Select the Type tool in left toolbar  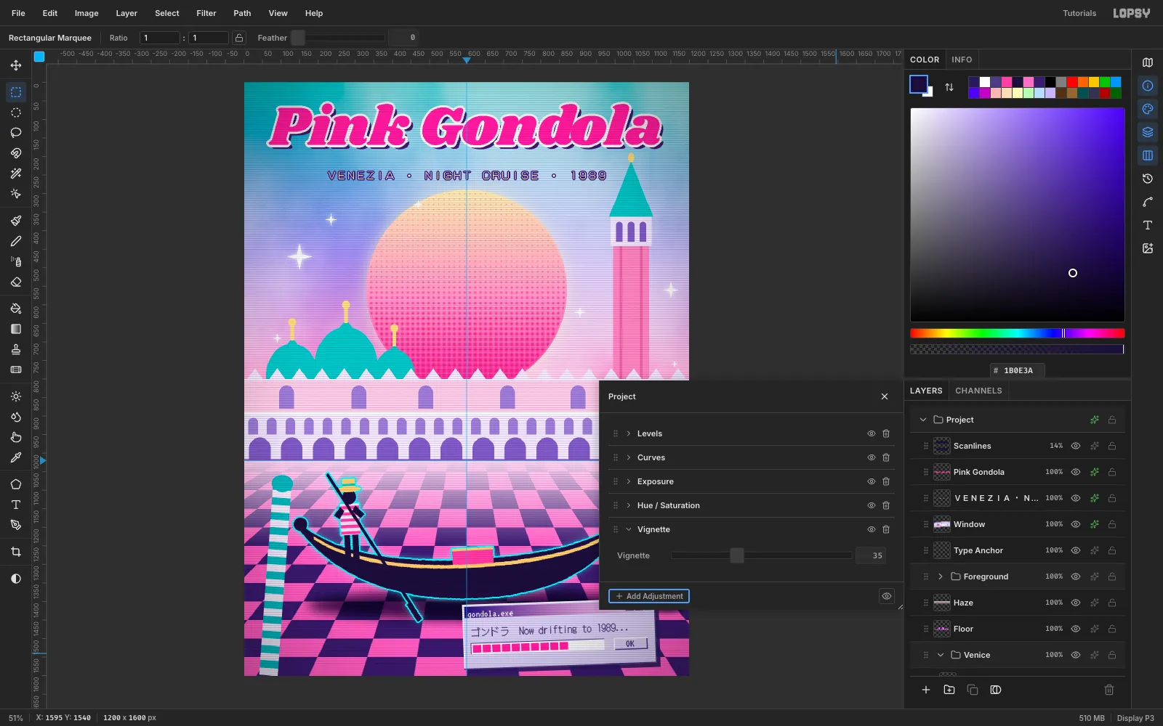[16, 505]
